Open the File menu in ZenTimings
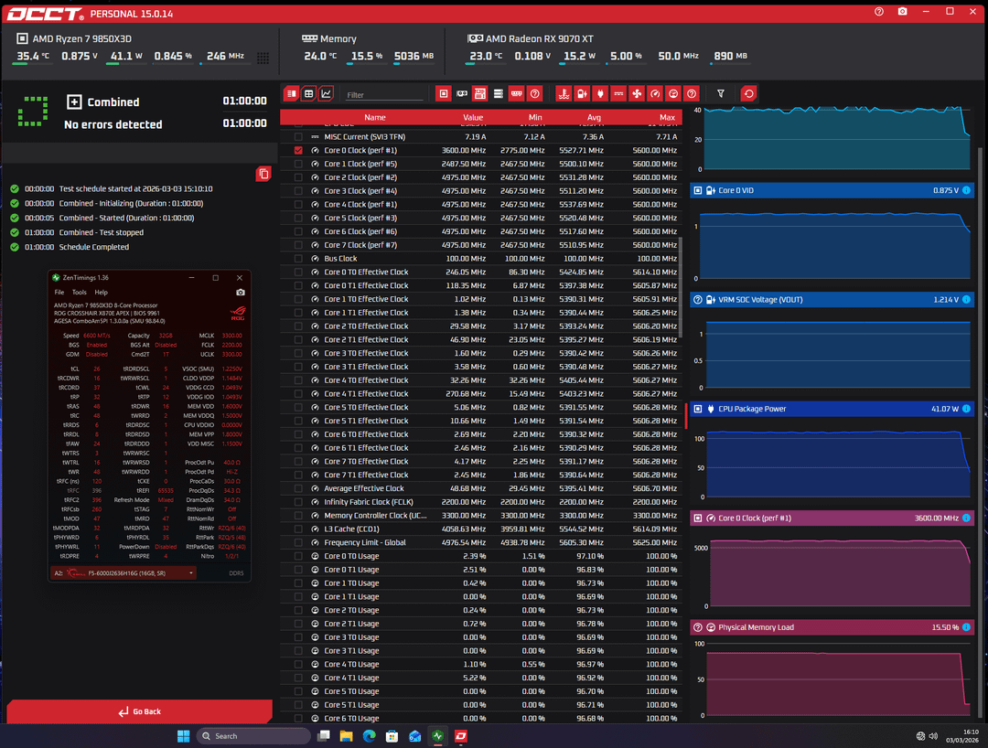988x748 pixels. [59, 293]
